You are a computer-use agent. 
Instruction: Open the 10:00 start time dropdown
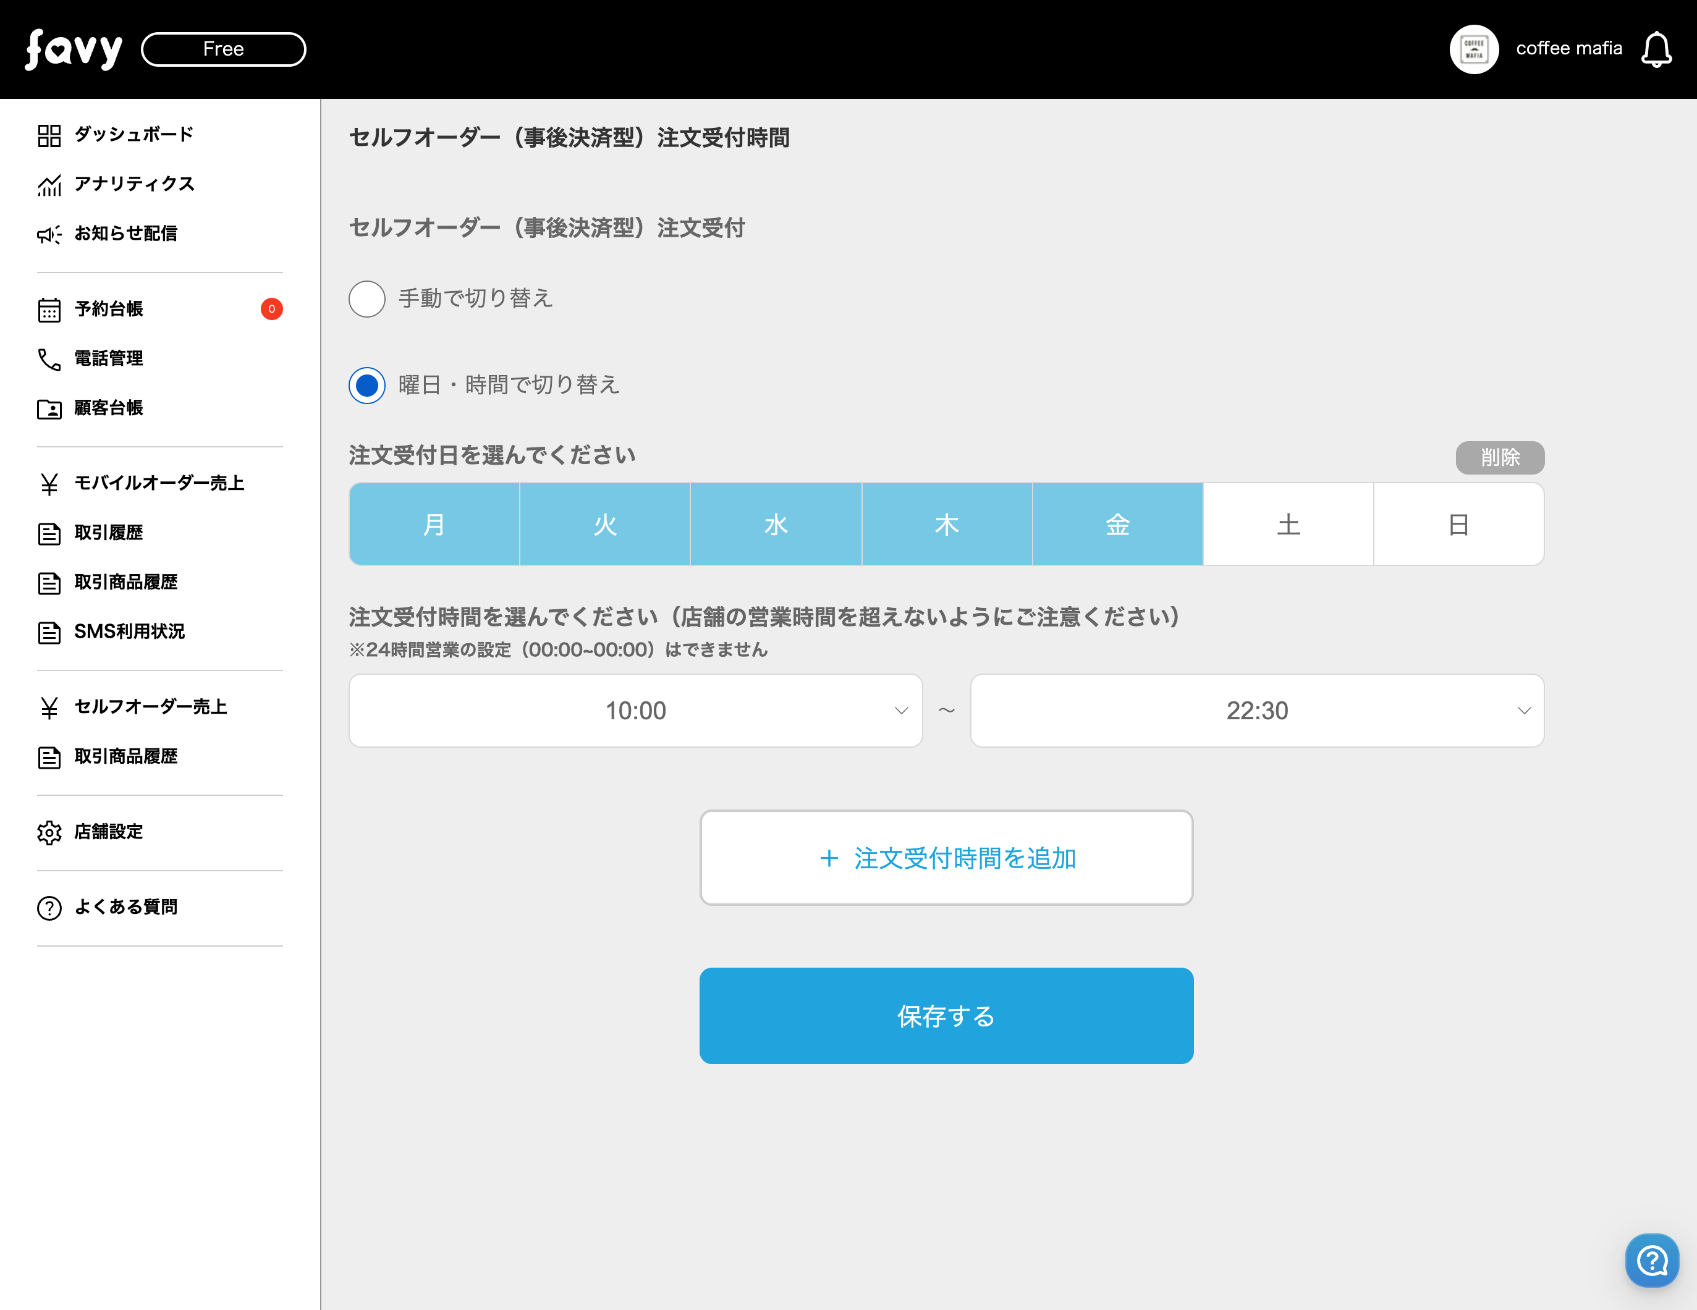[635, 711]
